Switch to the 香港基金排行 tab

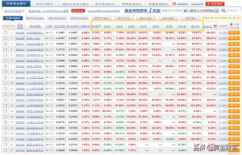158,4
